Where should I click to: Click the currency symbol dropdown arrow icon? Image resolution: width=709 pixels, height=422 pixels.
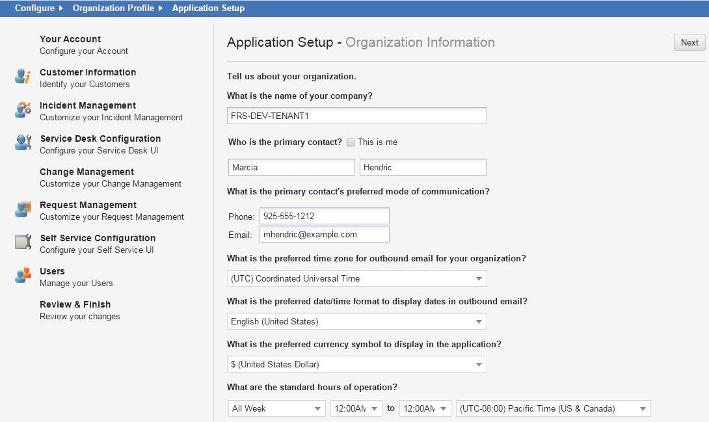tap(479, 364)
